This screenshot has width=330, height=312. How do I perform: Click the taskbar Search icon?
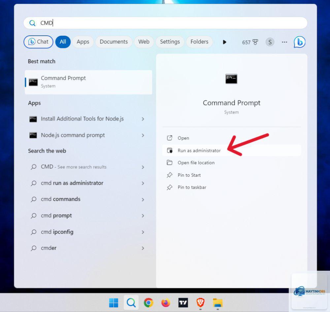pyautogui.click(x=131, y=303)
